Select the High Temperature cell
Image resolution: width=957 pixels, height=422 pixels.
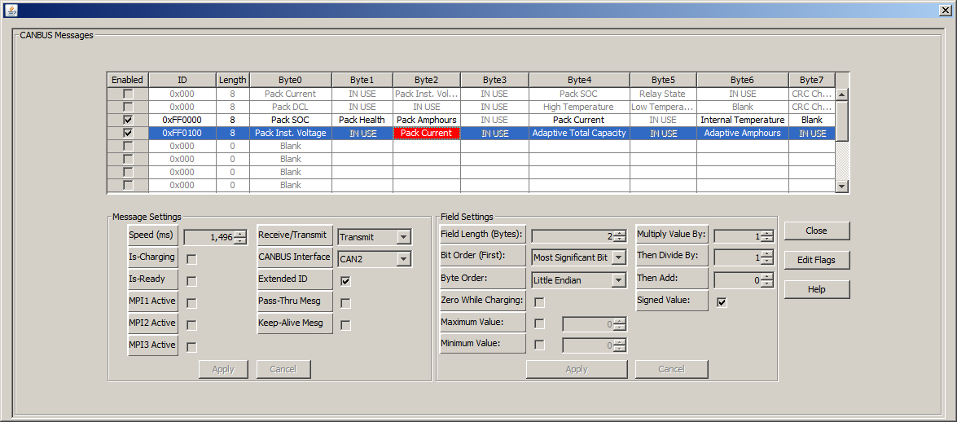(x=579, y=108)
